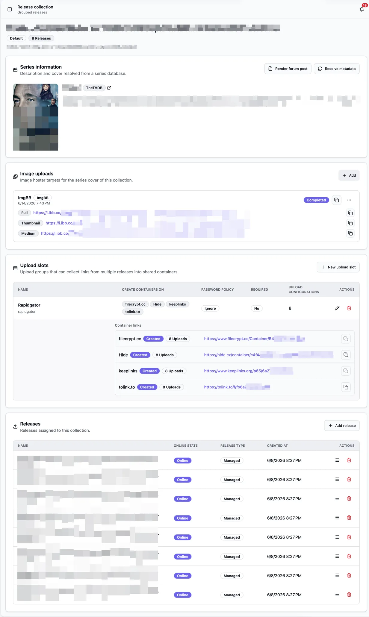Click 8 Uploads badge in filecrypt.cc row
The width and height of the screenshot is (369, 617).
(x=178, y=339)
